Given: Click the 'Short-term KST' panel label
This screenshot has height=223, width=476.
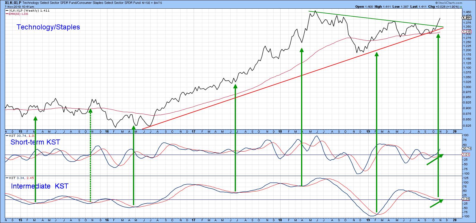Looking at the screenshot, I should tap(35, 142).
